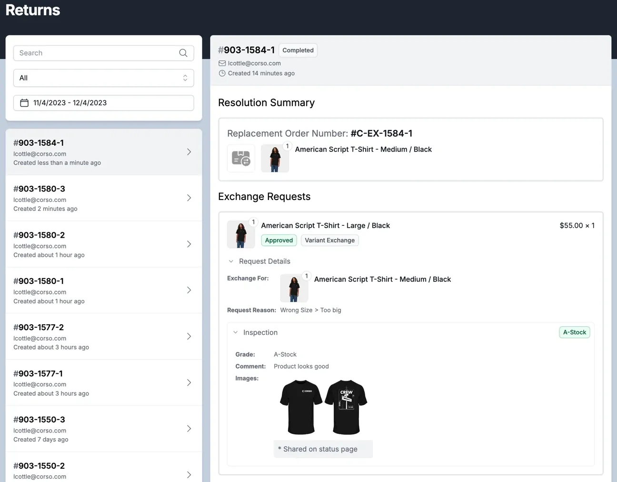Viewport: 617px width, 482px height.
Task: Click chevron arrow for return #903-1577-2
Action: [x=189, y=336]
